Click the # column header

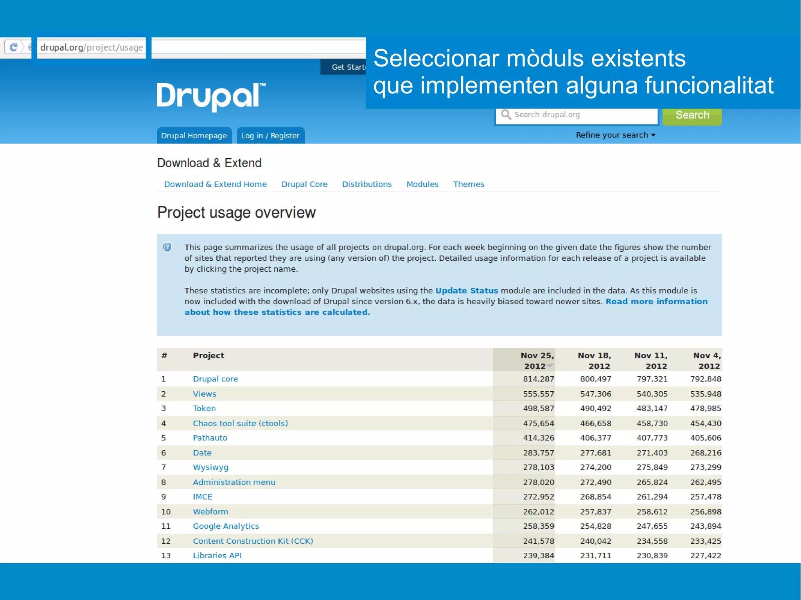click(x=164, y=355)
